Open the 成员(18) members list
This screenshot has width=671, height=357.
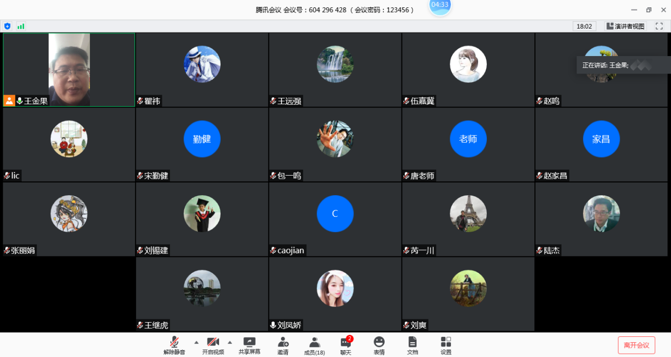click(314, 345)
